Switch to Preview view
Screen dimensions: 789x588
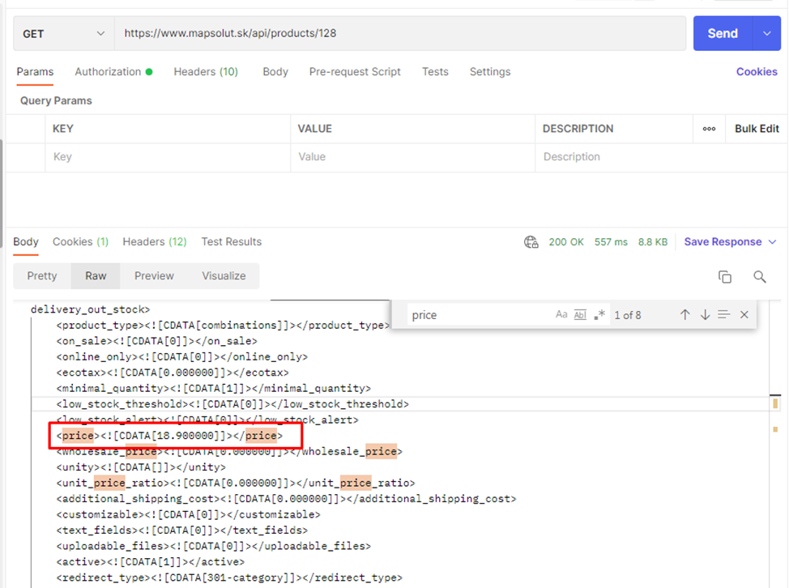154,276
